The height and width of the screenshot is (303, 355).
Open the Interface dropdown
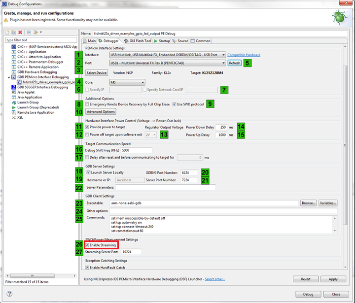(168, 55)
